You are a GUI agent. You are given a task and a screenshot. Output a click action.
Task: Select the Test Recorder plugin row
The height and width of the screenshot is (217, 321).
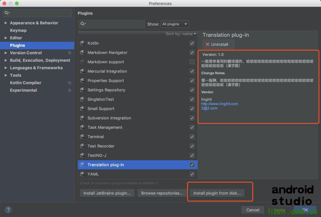tap(138, 146)
